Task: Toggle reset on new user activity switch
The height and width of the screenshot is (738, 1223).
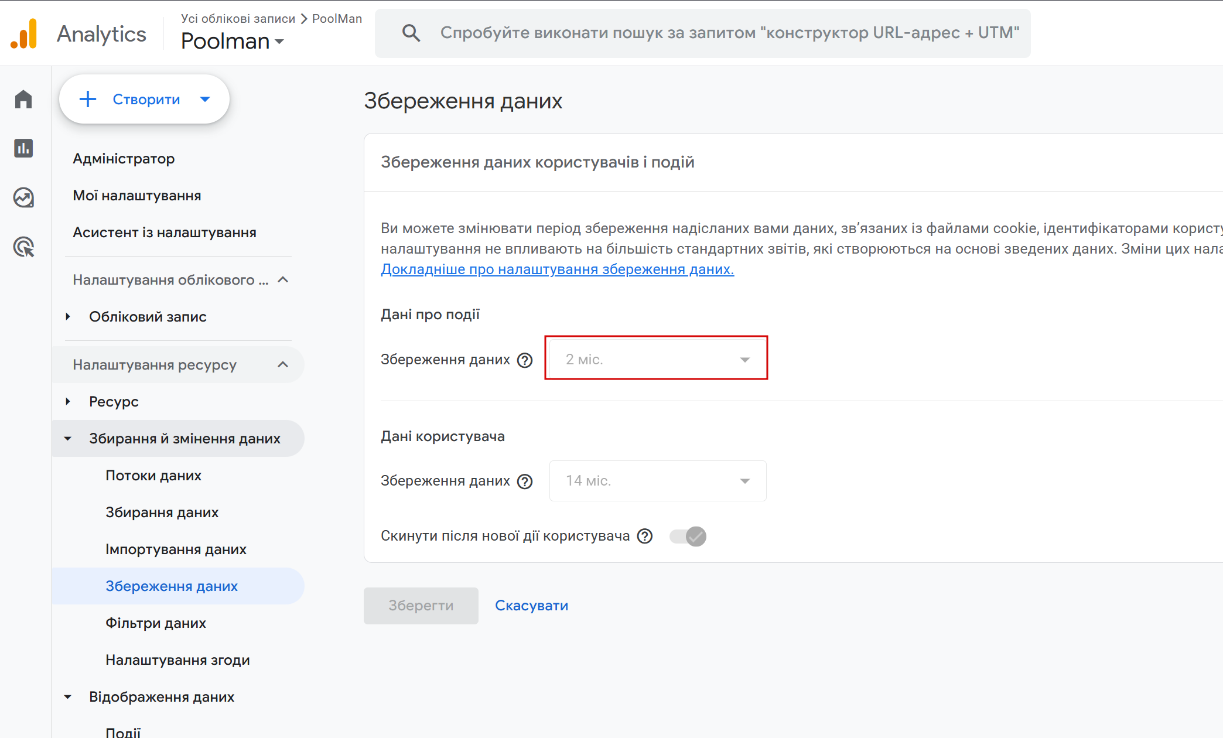Action: (688, 536)
